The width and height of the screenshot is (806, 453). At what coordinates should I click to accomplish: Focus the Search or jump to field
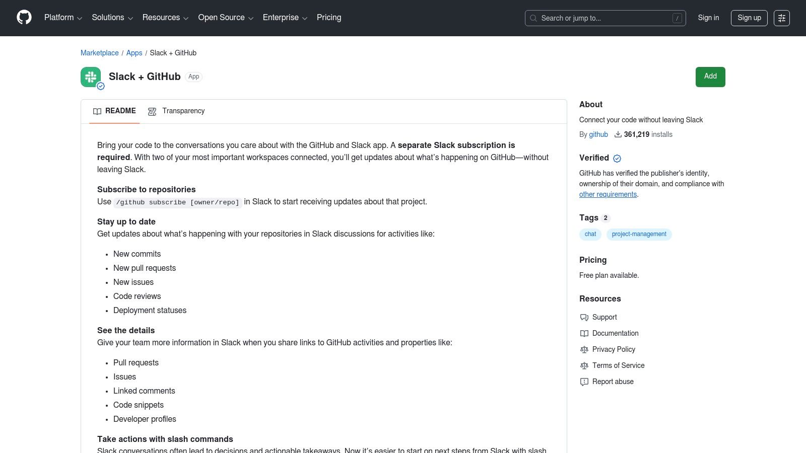(606, 18)
